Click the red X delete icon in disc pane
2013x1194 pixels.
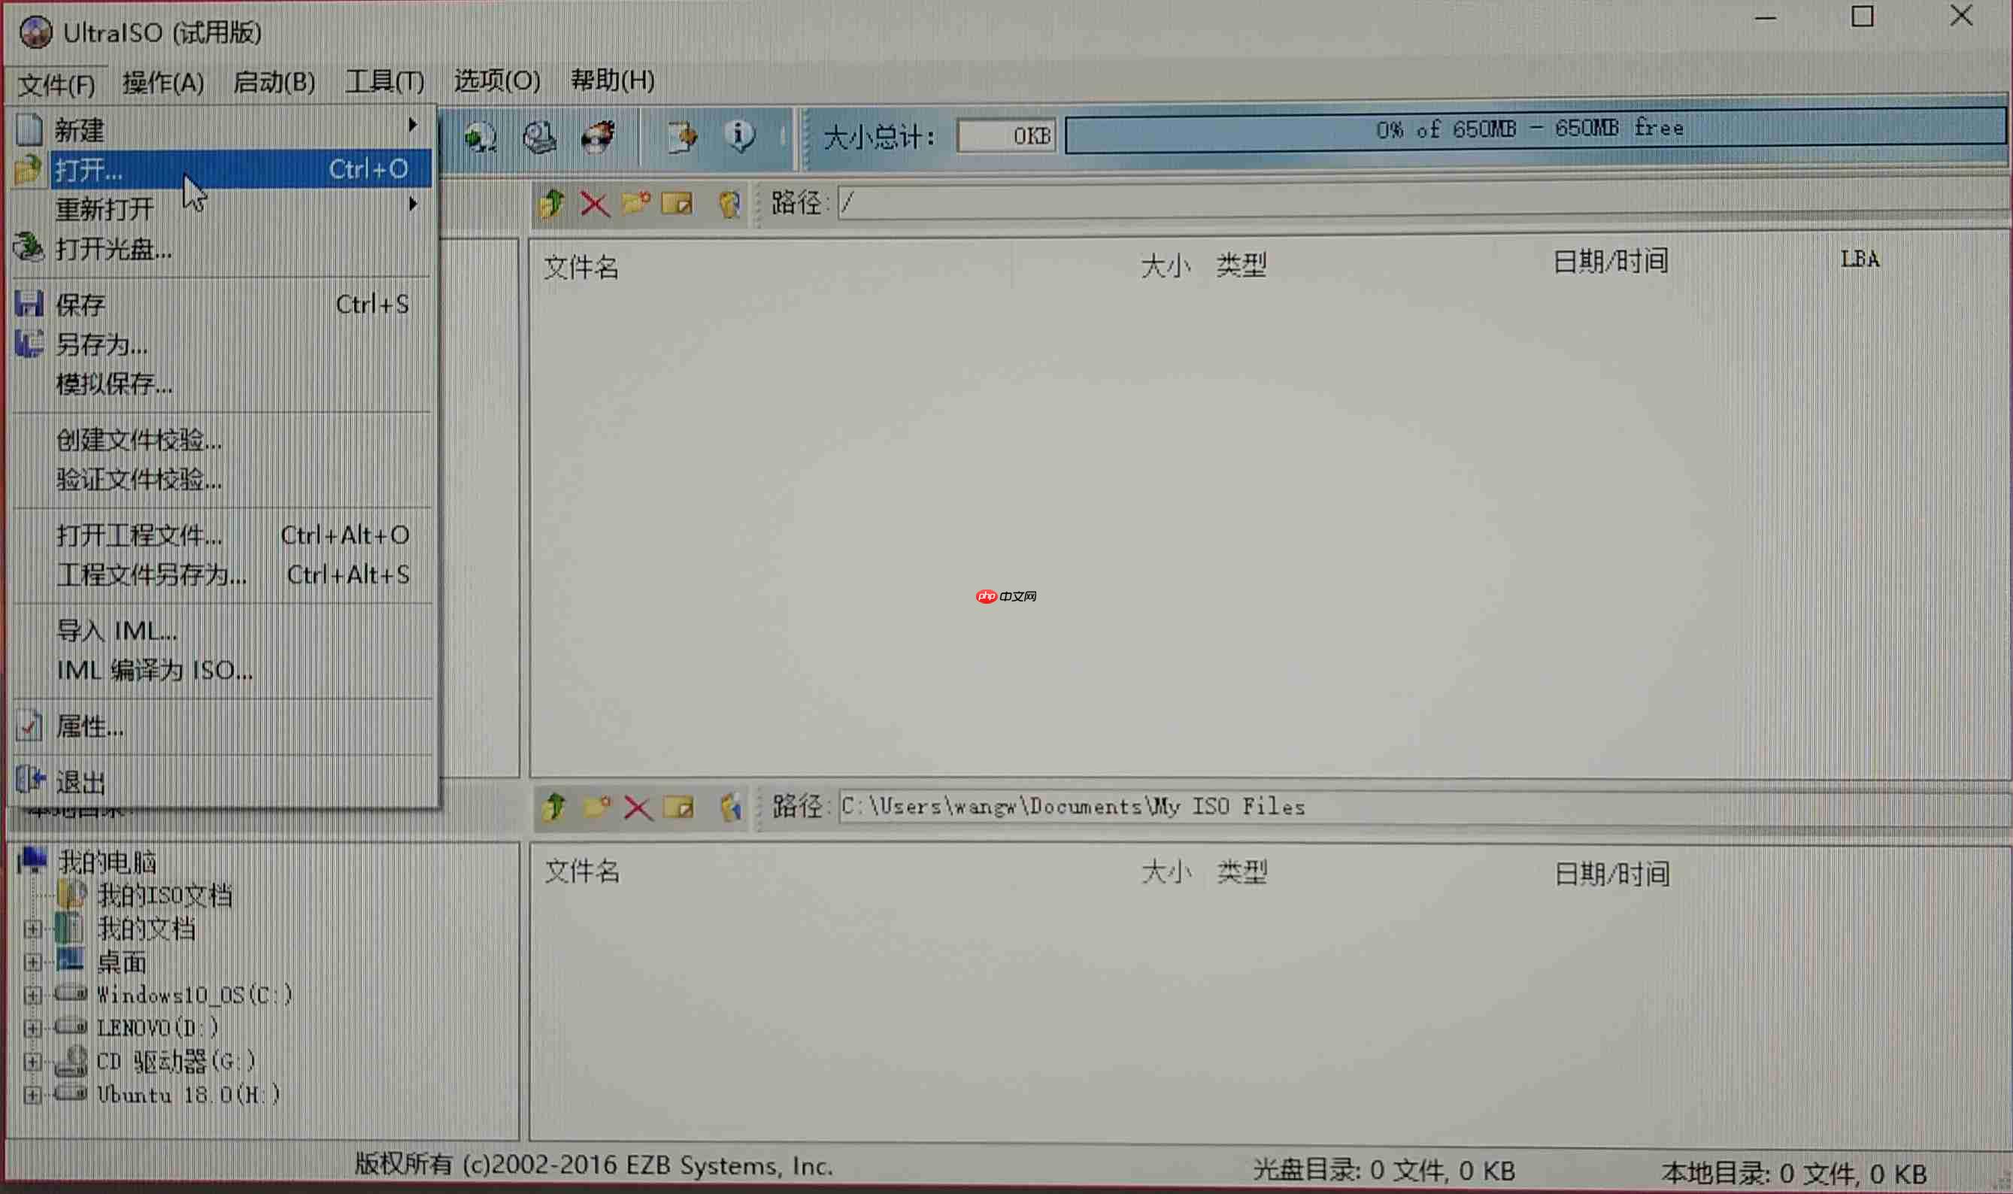click(596, 204)
